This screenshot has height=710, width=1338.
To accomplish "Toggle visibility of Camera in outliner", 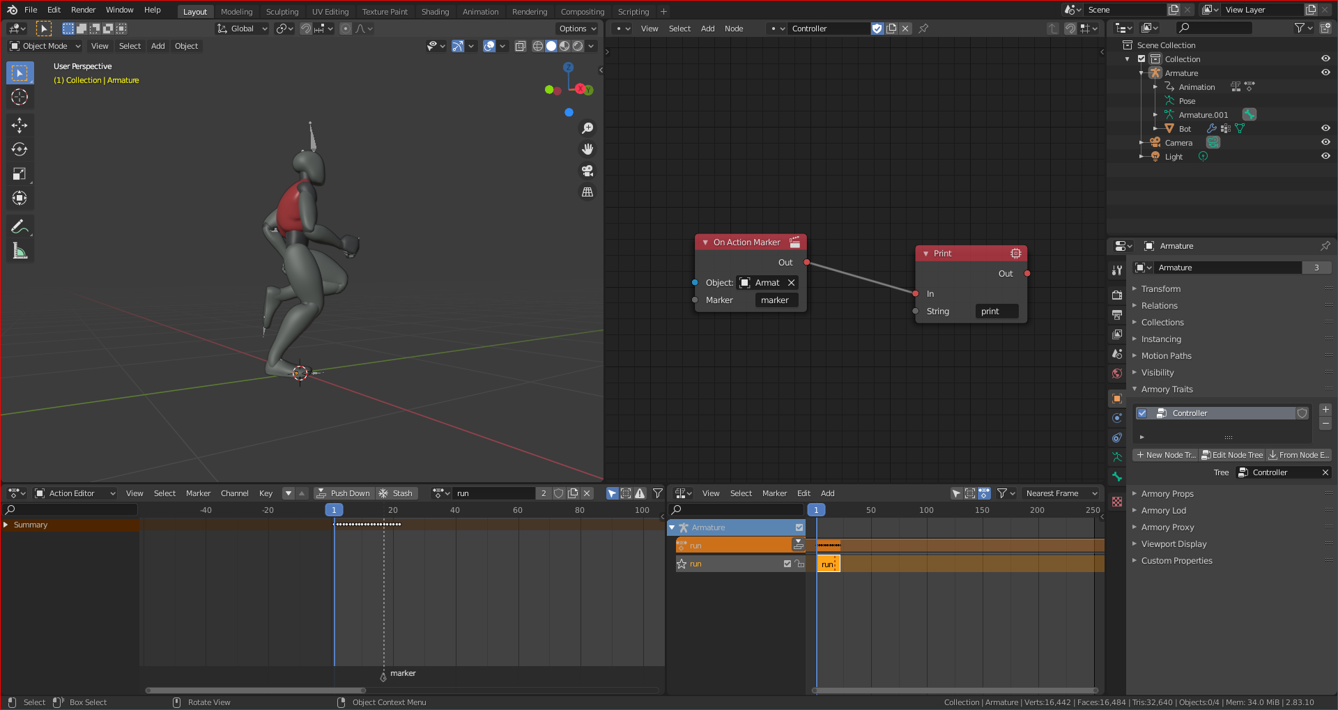I will coord(1325,142).
